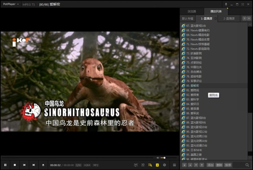Pause the video playback
This screenshot has height=170, width=253.
(5, 165)
